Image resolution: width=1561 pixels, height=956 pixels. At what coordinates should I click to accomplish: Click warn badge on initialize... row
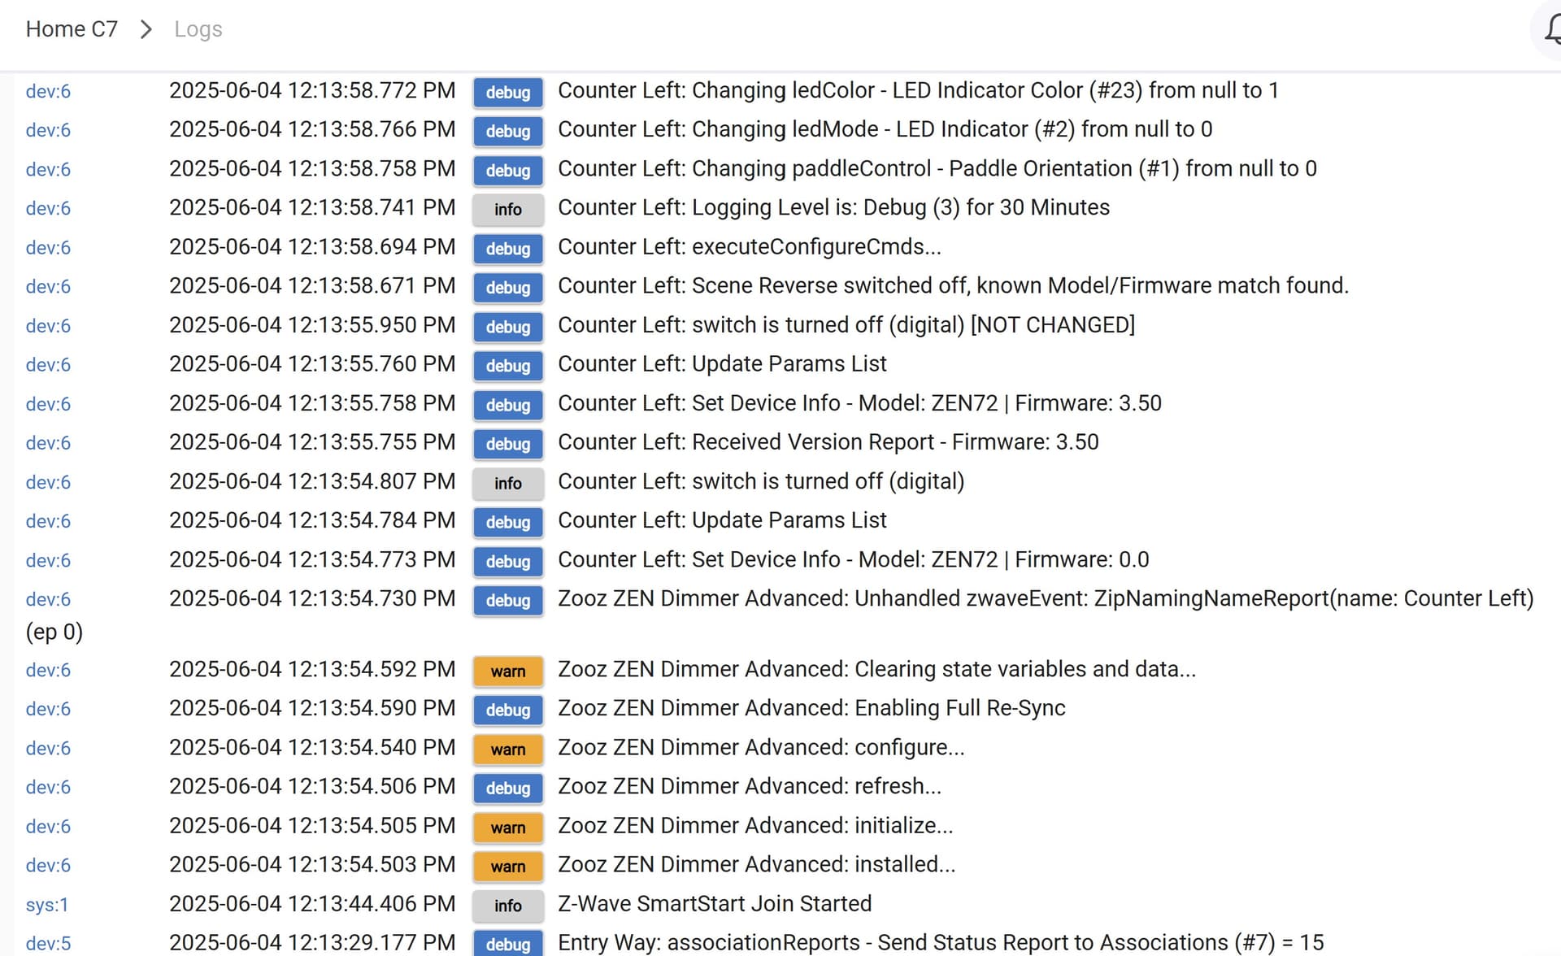508,827
